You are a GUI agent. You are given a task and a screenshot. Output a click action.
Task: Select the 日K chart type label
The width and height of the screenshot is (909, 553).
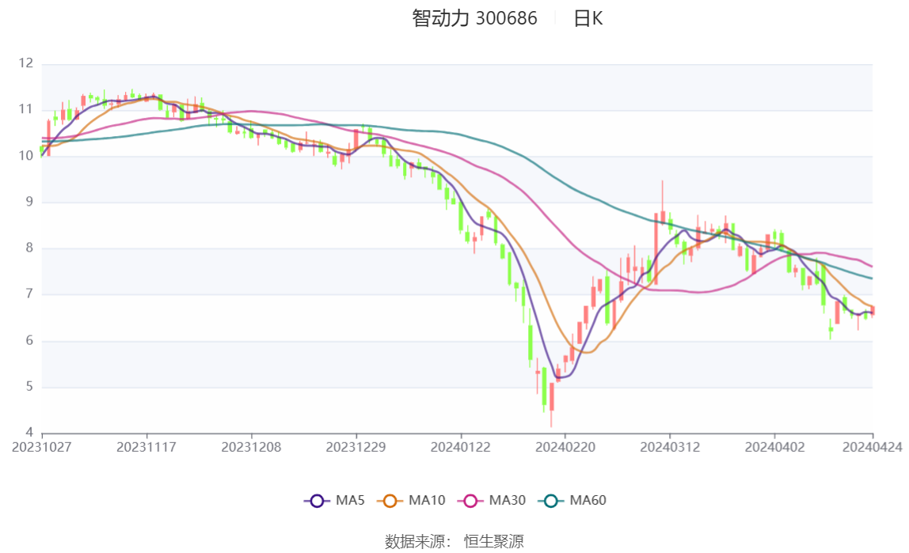[x=588, y=18]
